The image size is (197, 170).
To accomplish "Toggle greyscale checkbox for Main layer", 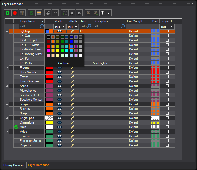I will coord(167,127).
